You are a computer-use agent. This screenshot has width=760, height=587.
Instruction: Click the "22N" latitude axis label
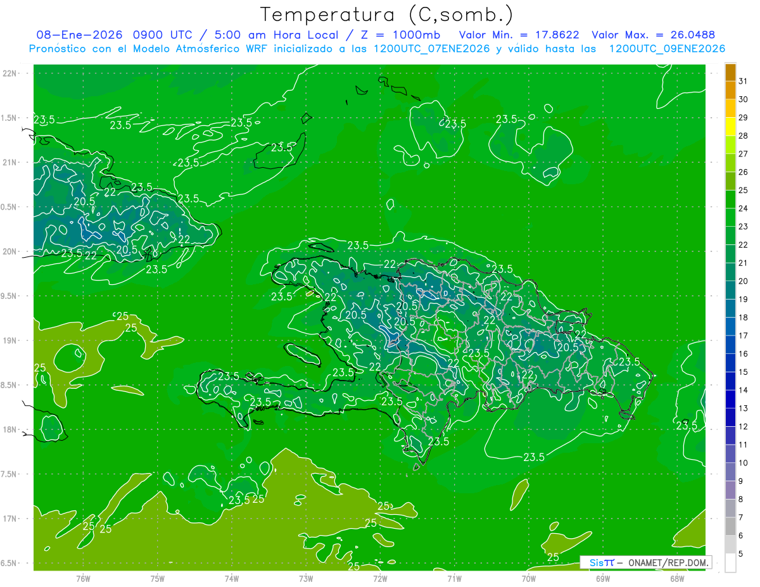(x=9, y=73)
